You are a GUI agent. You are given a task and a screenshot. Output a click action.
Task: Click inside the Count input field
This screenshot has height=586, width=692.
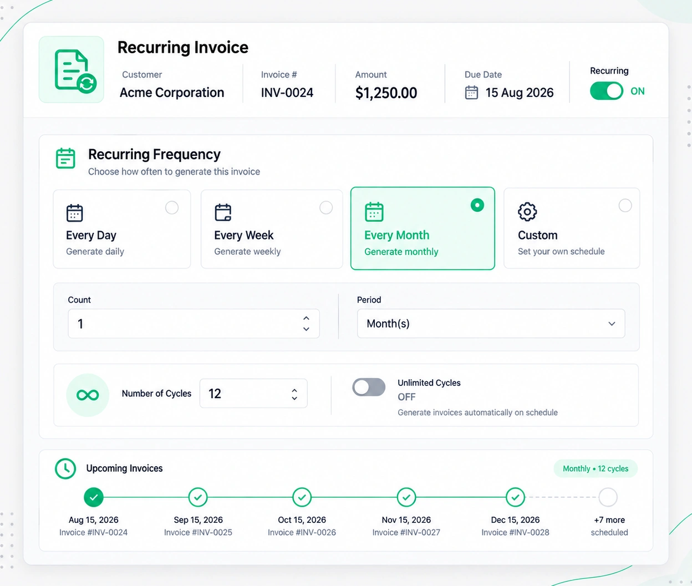(x=194, y=323)
